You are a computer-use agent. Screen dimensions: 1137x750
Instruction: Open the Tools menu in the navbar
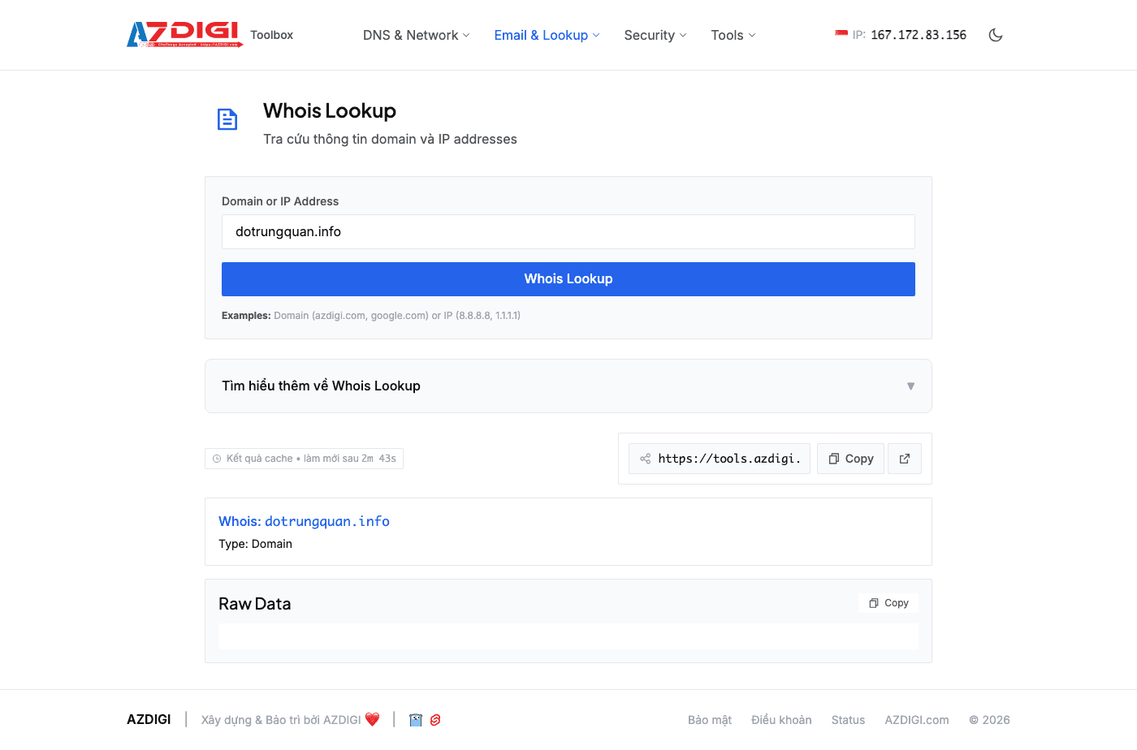733,35
